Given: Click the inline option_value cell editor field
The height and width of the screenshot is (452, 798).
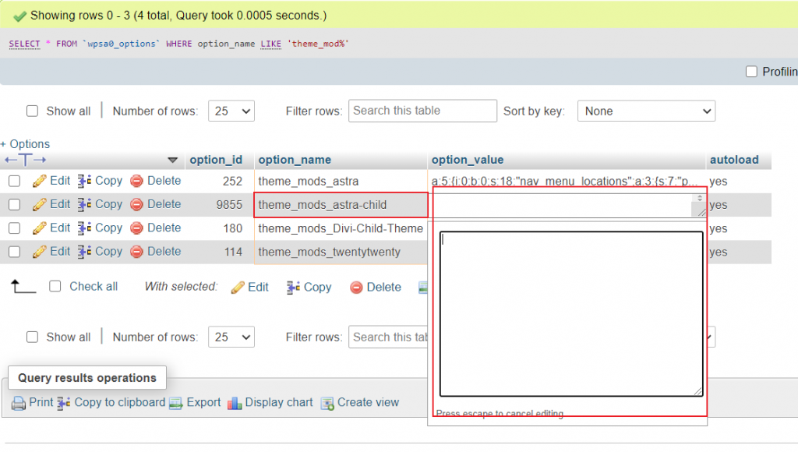Looking at the screenshot, I should (567, 205).
